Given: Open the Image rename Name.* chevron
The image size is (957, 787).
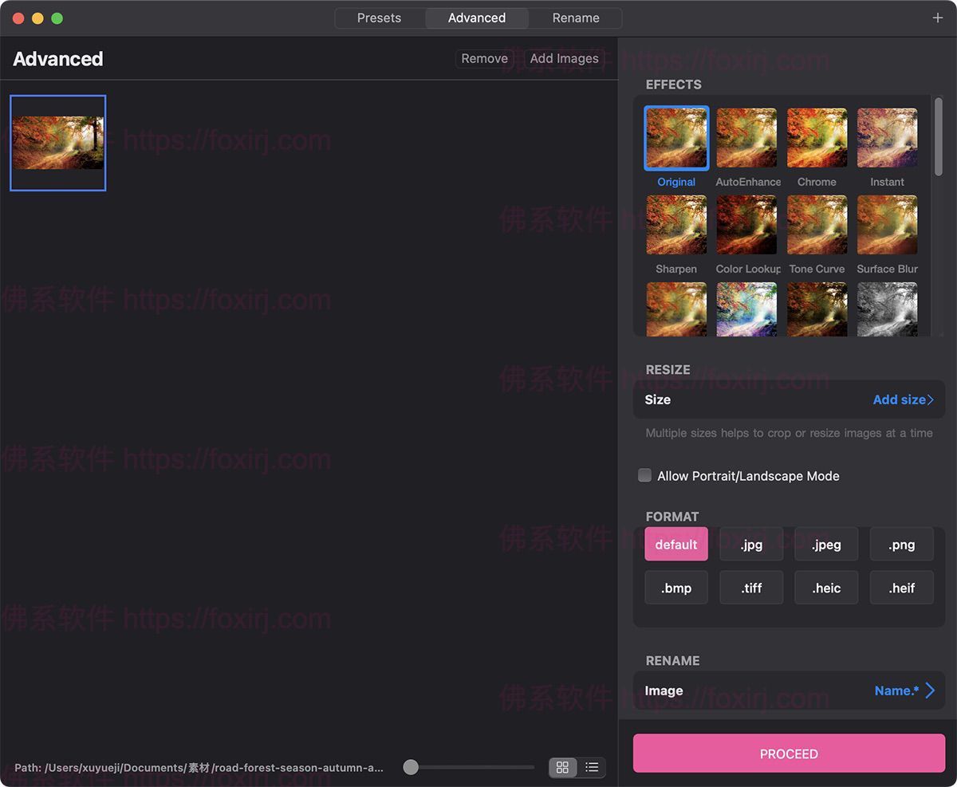Looking at the screenshot, I should pos(929,691).
